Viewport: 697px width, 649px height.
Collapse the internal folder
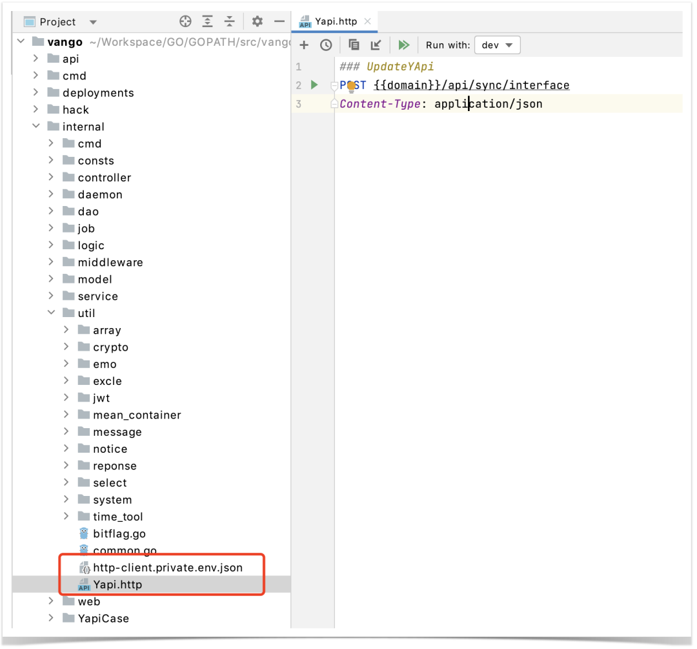click(x=36, y=127)
